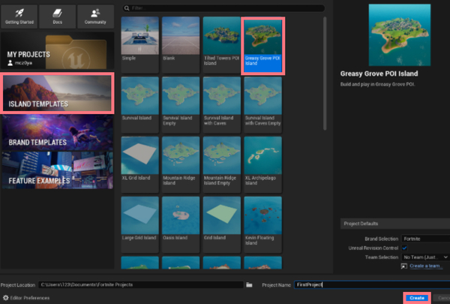Image resolution: width=450 pixels, height=304 pixels.
Task: Click the Project Location path field
Action: [141, 284]
